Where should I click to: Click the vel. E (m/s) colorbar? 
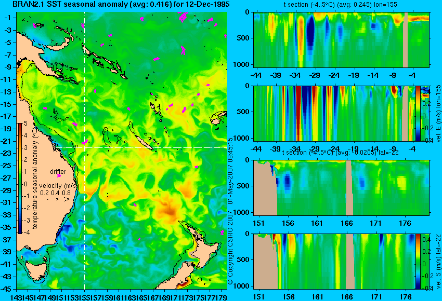[418, 113]
